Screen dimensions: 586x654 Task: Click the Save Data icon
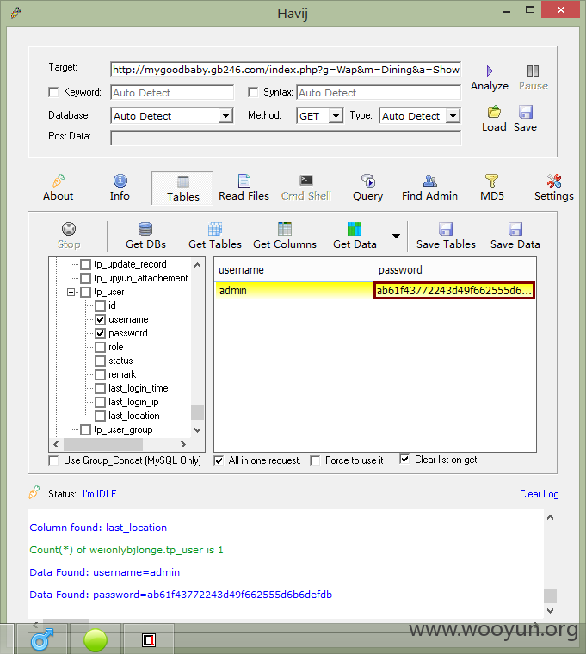(515, 229)
